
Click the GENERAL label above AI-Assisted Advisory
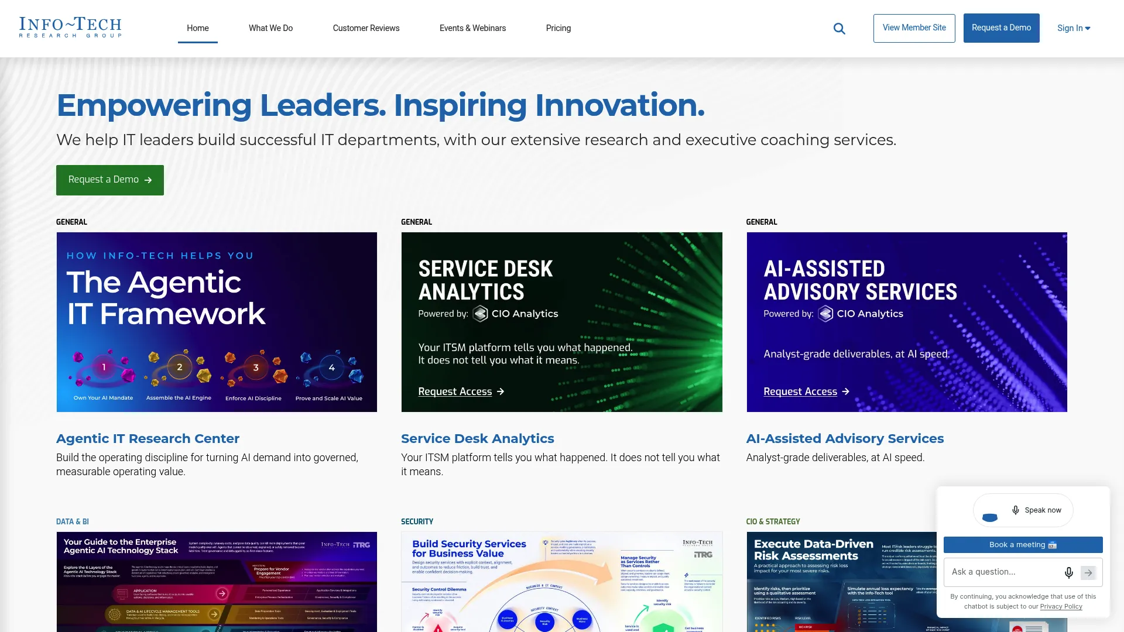(x=762, y=222)
